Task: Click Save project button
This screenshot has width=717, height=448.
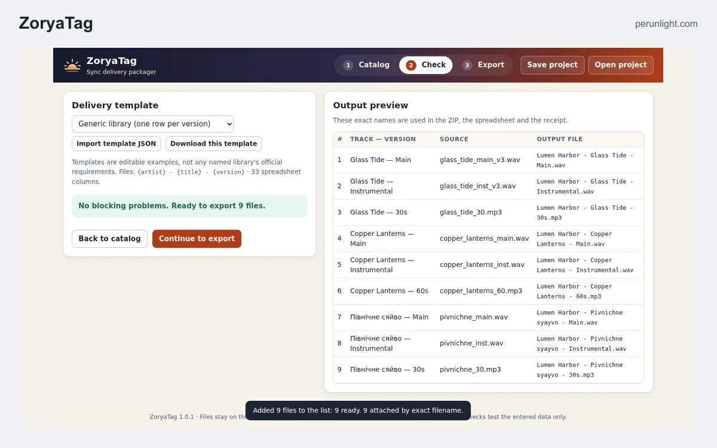Action: pos(552,65)
